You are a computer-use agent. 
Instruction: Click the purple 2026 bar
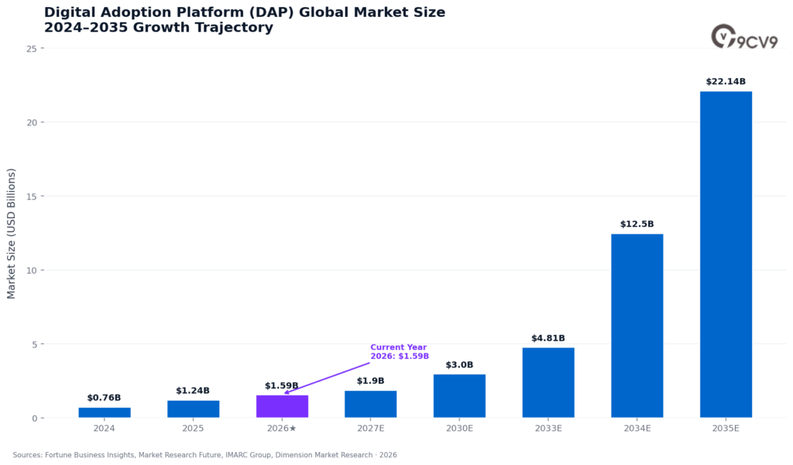[x=282, y=406]
